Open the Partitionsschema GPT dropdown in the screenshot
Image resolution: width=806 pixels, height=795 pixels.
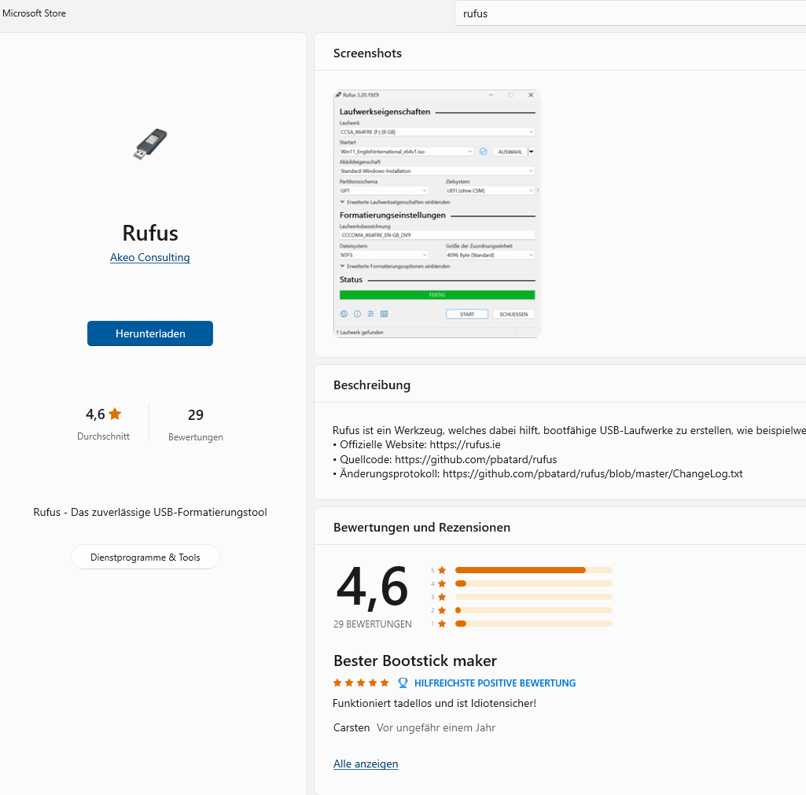[x=384, y=190]
